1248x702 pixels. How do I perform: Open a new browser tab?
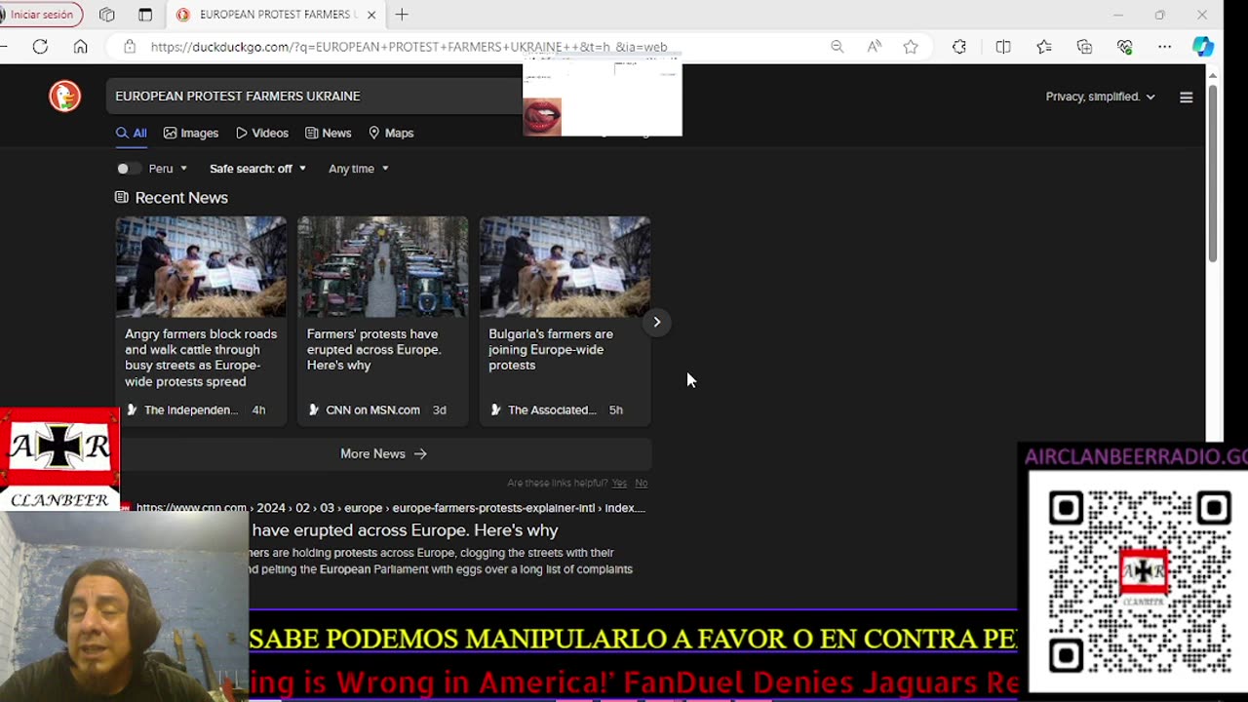pyautogui.click(x=402, y=15)
